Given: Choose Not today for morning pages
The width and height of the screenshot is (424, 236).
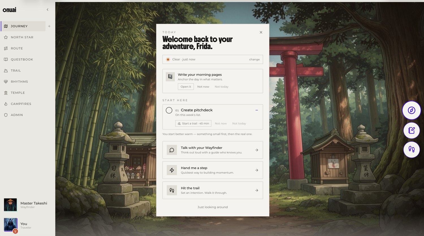Looking at the screenshot, I should (222, 87).
